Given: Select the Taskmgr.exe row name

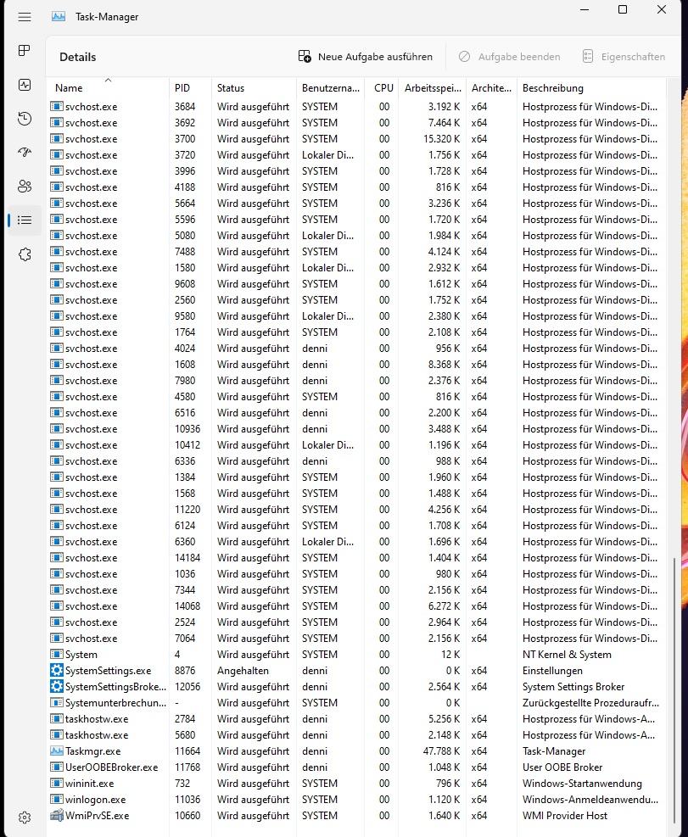Looking at the screenshot, I should click(x=93, y=751).
